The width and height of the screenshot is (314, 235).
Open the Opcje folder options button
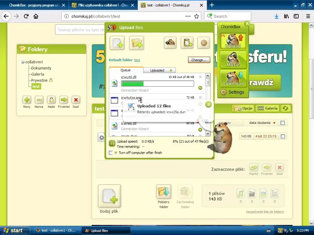(x=243, y=108)
